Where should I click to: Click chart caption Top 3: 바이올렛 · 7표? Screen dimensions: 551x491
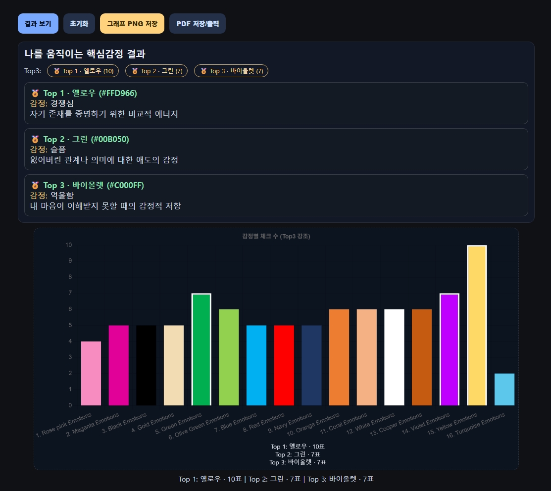point(298,462)
